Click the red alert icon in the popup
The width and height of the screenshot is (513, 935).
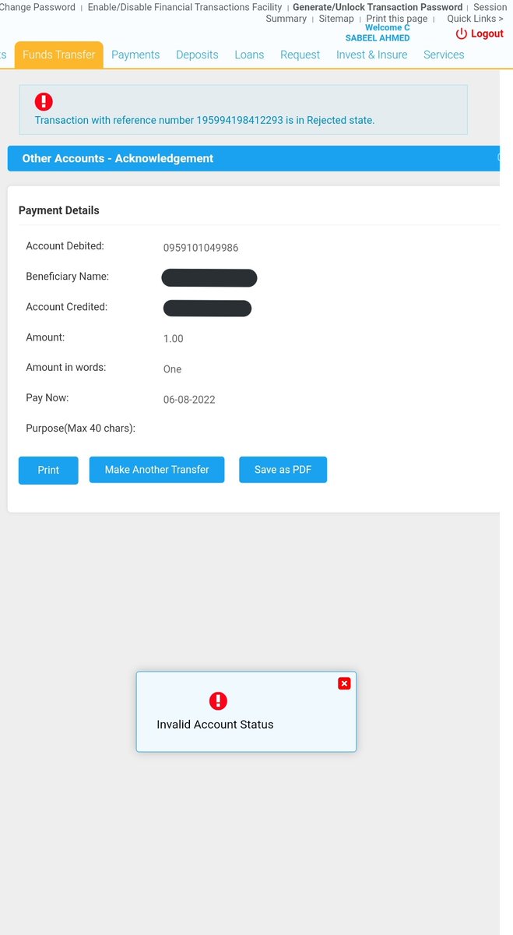coord(219,700)
